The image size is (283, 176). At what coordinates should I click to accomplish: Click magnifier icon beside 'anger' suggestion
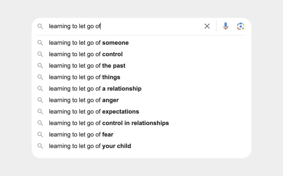tap(40, 100)
